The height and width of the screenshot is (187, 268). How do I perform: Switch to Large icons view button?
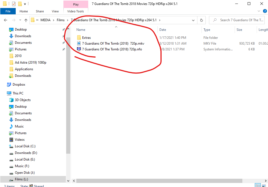(x=264, y=186)
